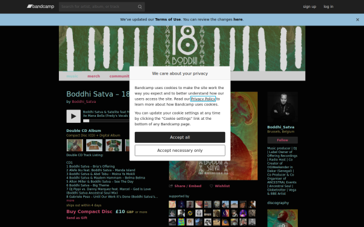Switch to the music tab
This screenshot has width=364, height=227.
[72, 76]
